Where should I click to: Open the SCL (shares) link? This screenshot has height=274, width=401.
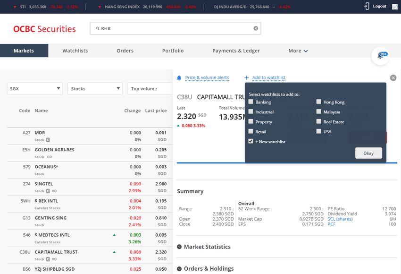pos(340,219)
